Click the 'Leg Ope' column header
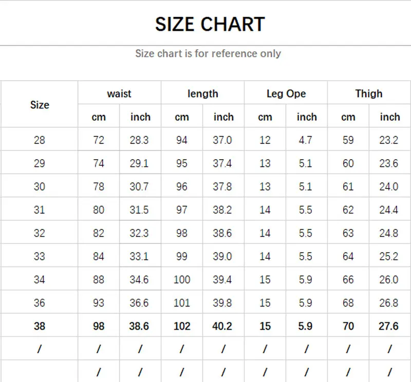This screenshot has width=411, height=382. pos(286,93)
